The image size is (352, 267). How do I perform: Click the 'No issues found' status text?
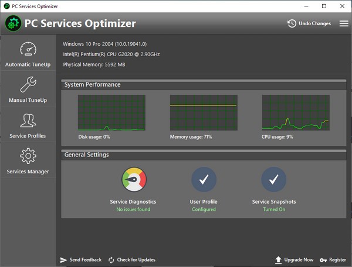[133, 209]
